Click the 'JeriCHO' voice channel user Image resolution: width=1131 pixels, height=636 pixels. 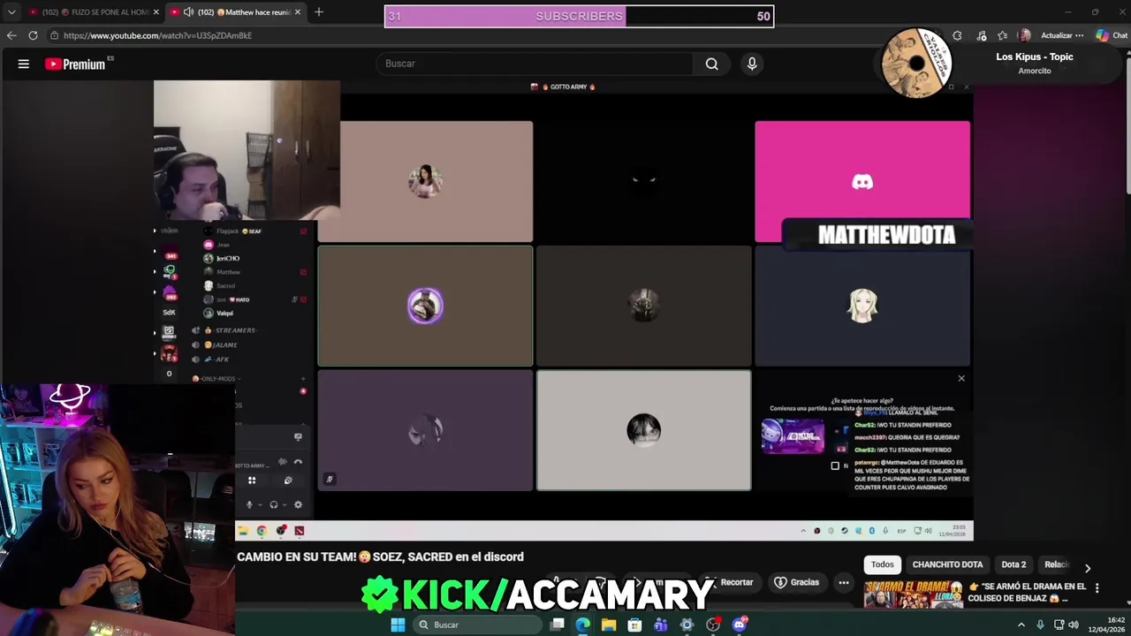[x=228, y=258]
